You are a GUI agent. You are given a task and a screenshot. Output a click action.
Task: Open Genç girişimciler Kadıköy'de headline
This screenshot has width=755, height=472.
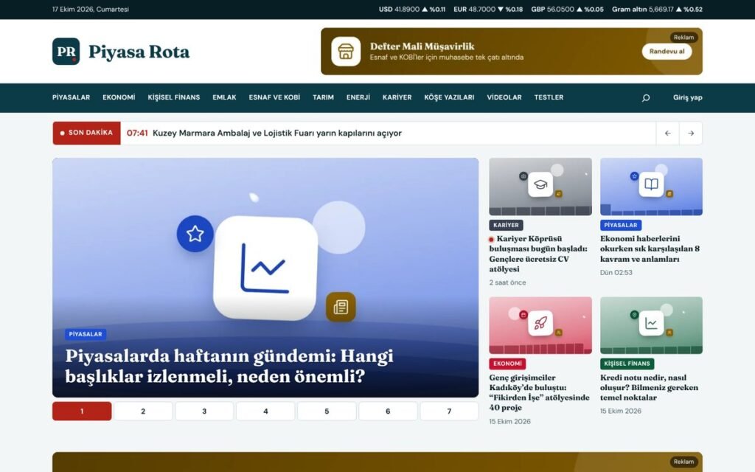tap(539, 392)
